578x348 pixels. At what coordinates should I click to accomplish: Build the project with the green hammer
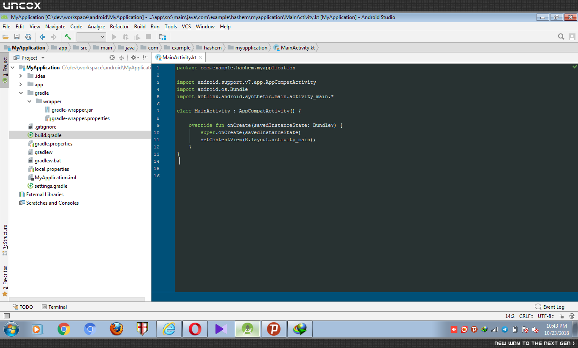[68, 37]
